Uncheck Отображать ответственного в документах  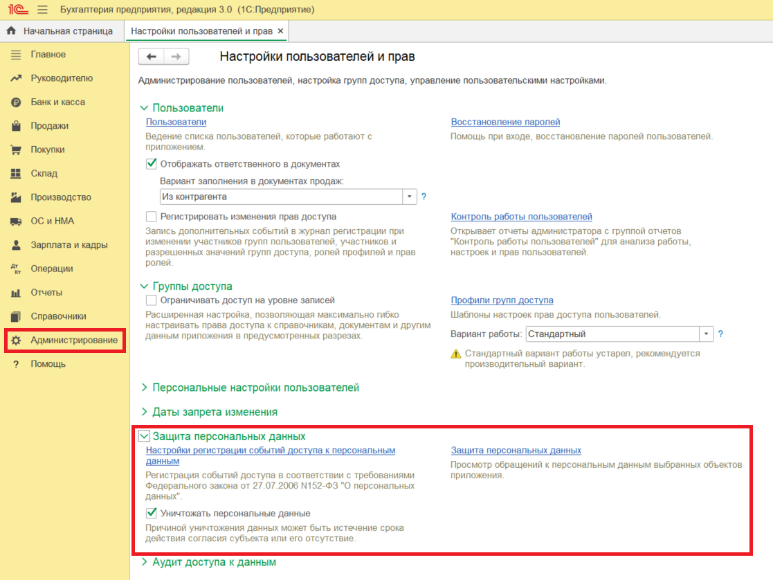click(152, 164)
